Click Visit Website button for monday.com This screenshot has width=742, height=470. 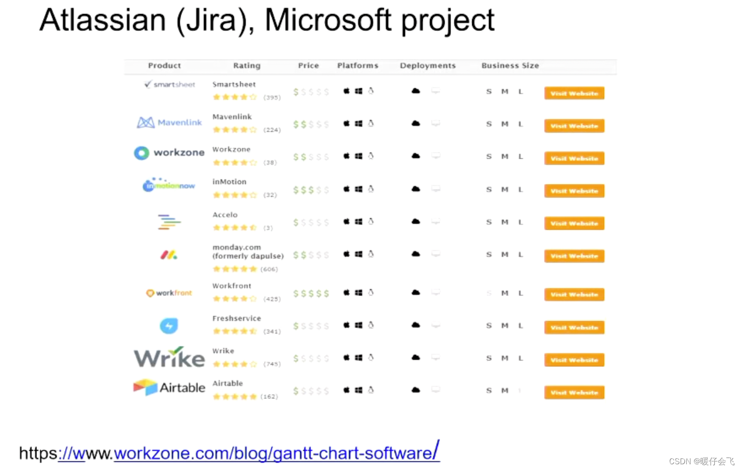click(574, 256)
